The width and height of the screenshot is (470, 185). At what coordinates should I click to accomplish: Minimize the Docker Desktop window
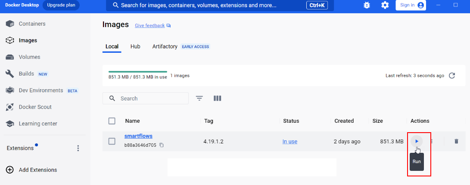point(439,5)
